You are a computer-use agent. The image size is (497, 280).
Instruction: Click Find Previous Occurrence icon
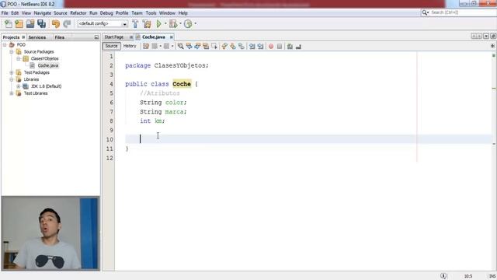point(189,47)
